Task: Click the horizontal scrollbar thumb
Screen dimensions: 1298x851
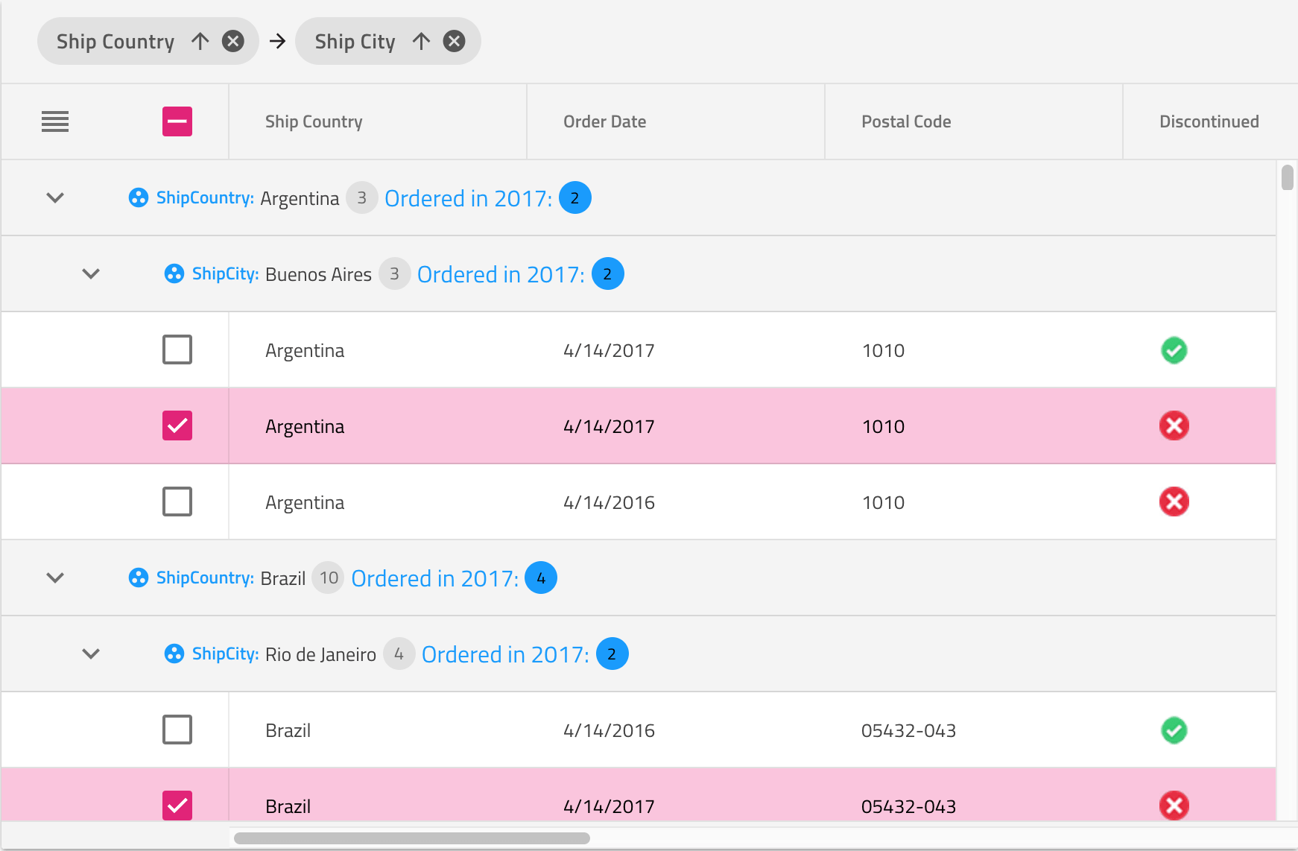Action: pos(411,838)
